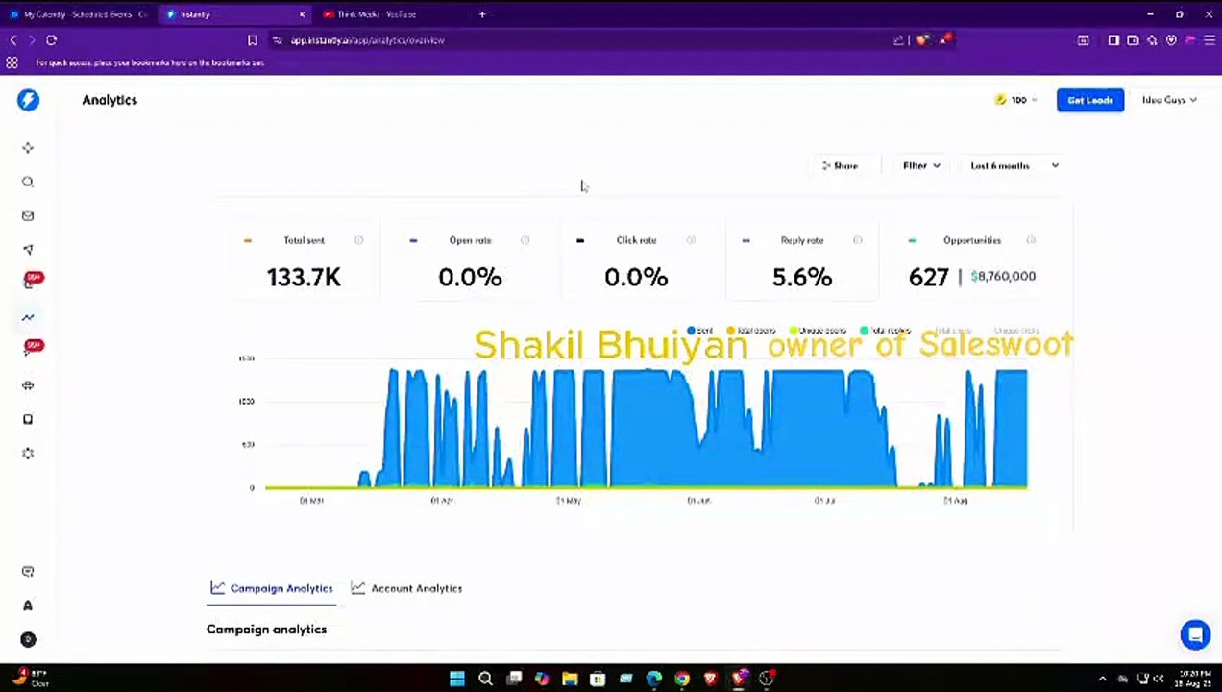Click the $8,760,000 opportunities value
The height and width of the screenshot is (692, 1222).
1003,276
